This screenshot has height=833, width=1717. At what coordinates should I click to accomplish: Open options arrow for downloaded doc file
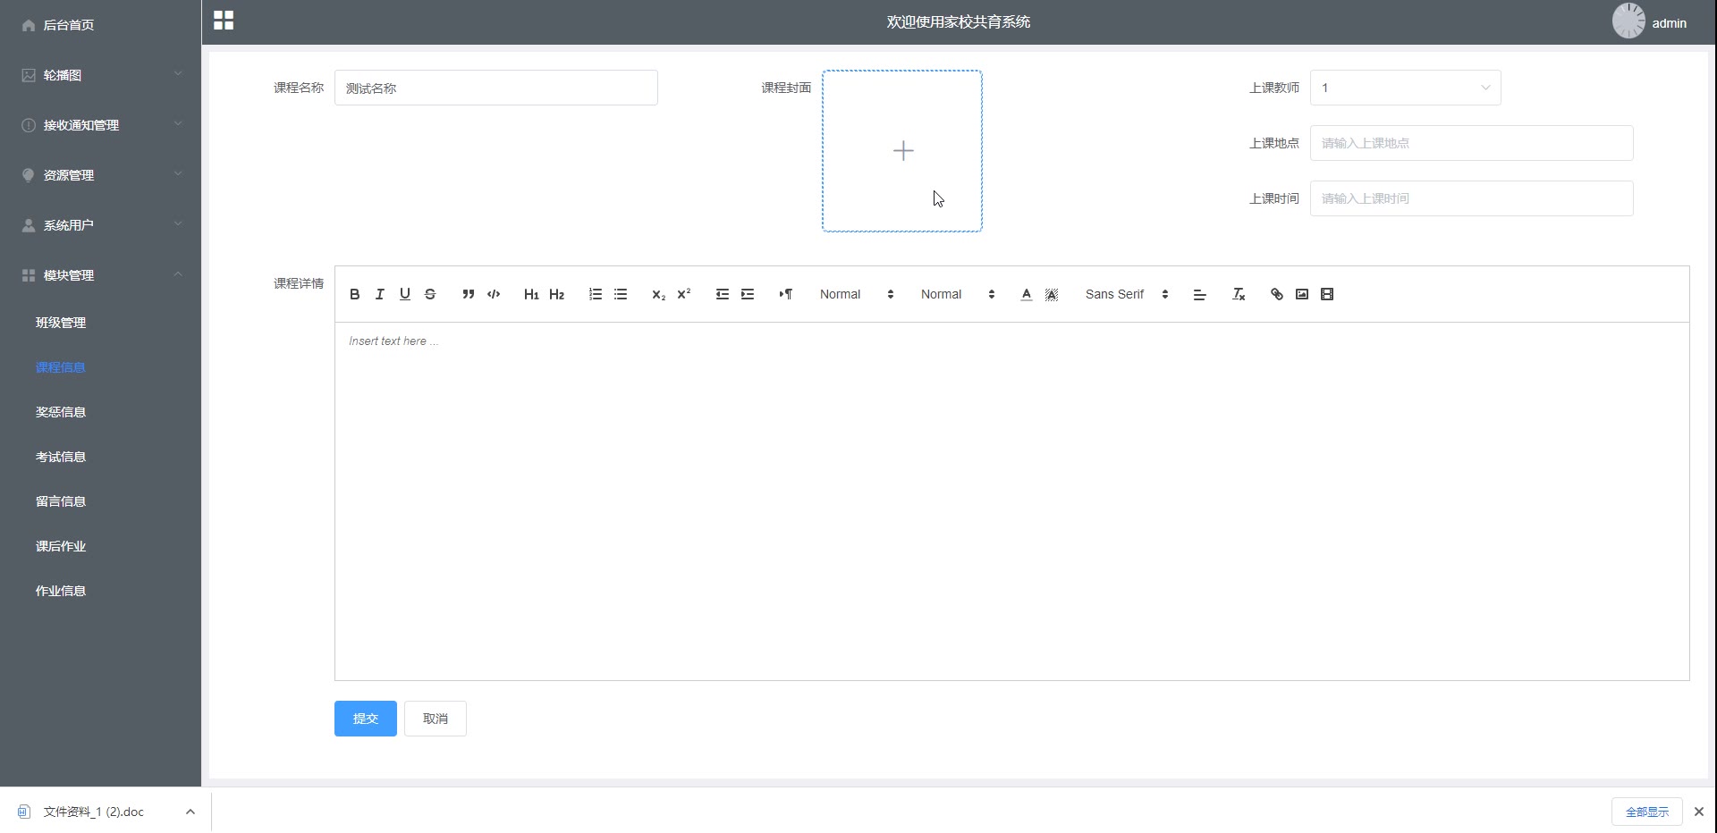pos(190,812)
